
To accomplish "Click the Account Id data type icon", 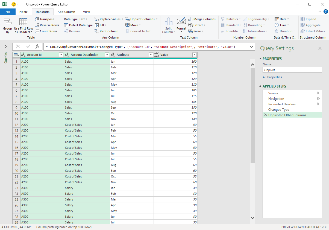I will click(x=23, y=55).
